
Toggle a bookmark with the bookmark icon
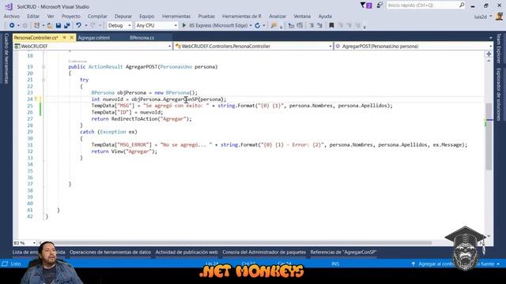click(x=331, y=25)
